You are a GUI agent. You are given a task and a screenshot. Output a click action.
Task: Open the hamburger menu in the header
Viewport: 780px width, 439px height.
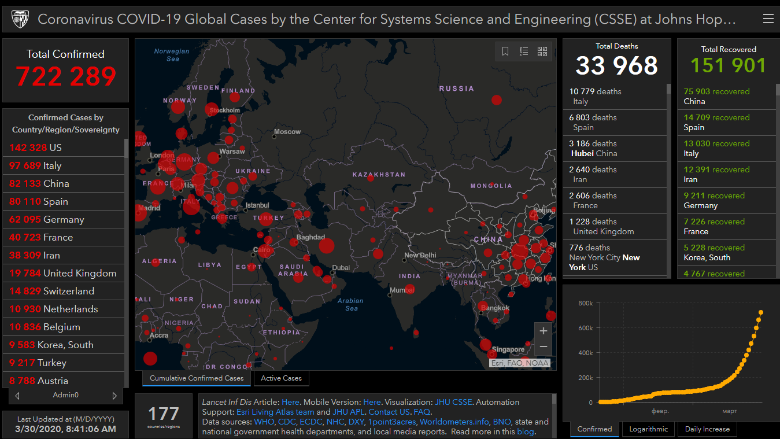coord(768,19)
